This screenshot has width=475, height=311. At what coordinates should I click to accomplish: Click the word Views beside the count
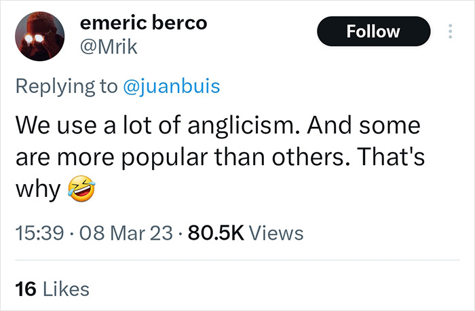(x=275, y=234)
